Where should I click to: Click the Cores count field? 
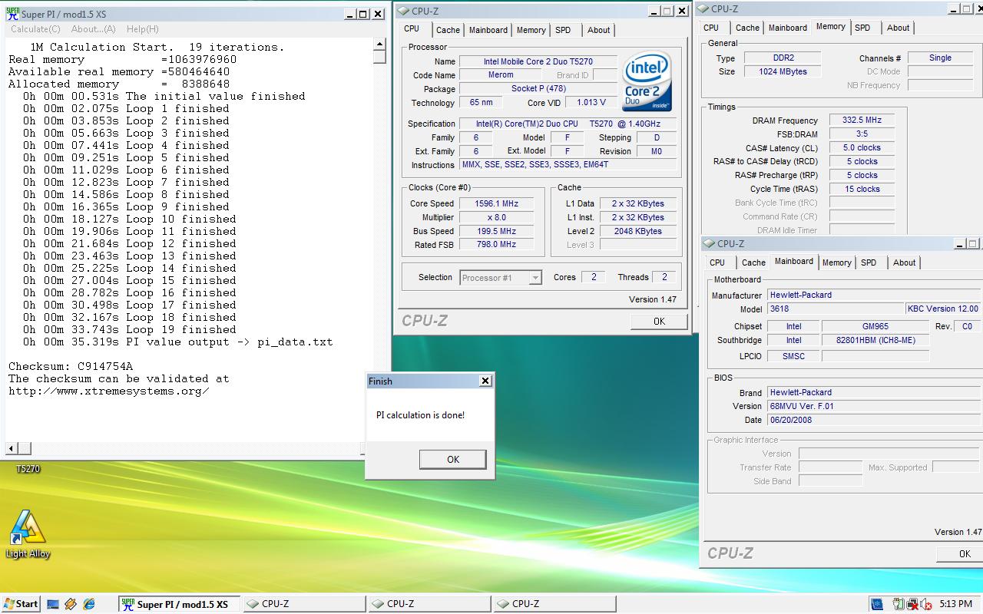click(593, 277)
